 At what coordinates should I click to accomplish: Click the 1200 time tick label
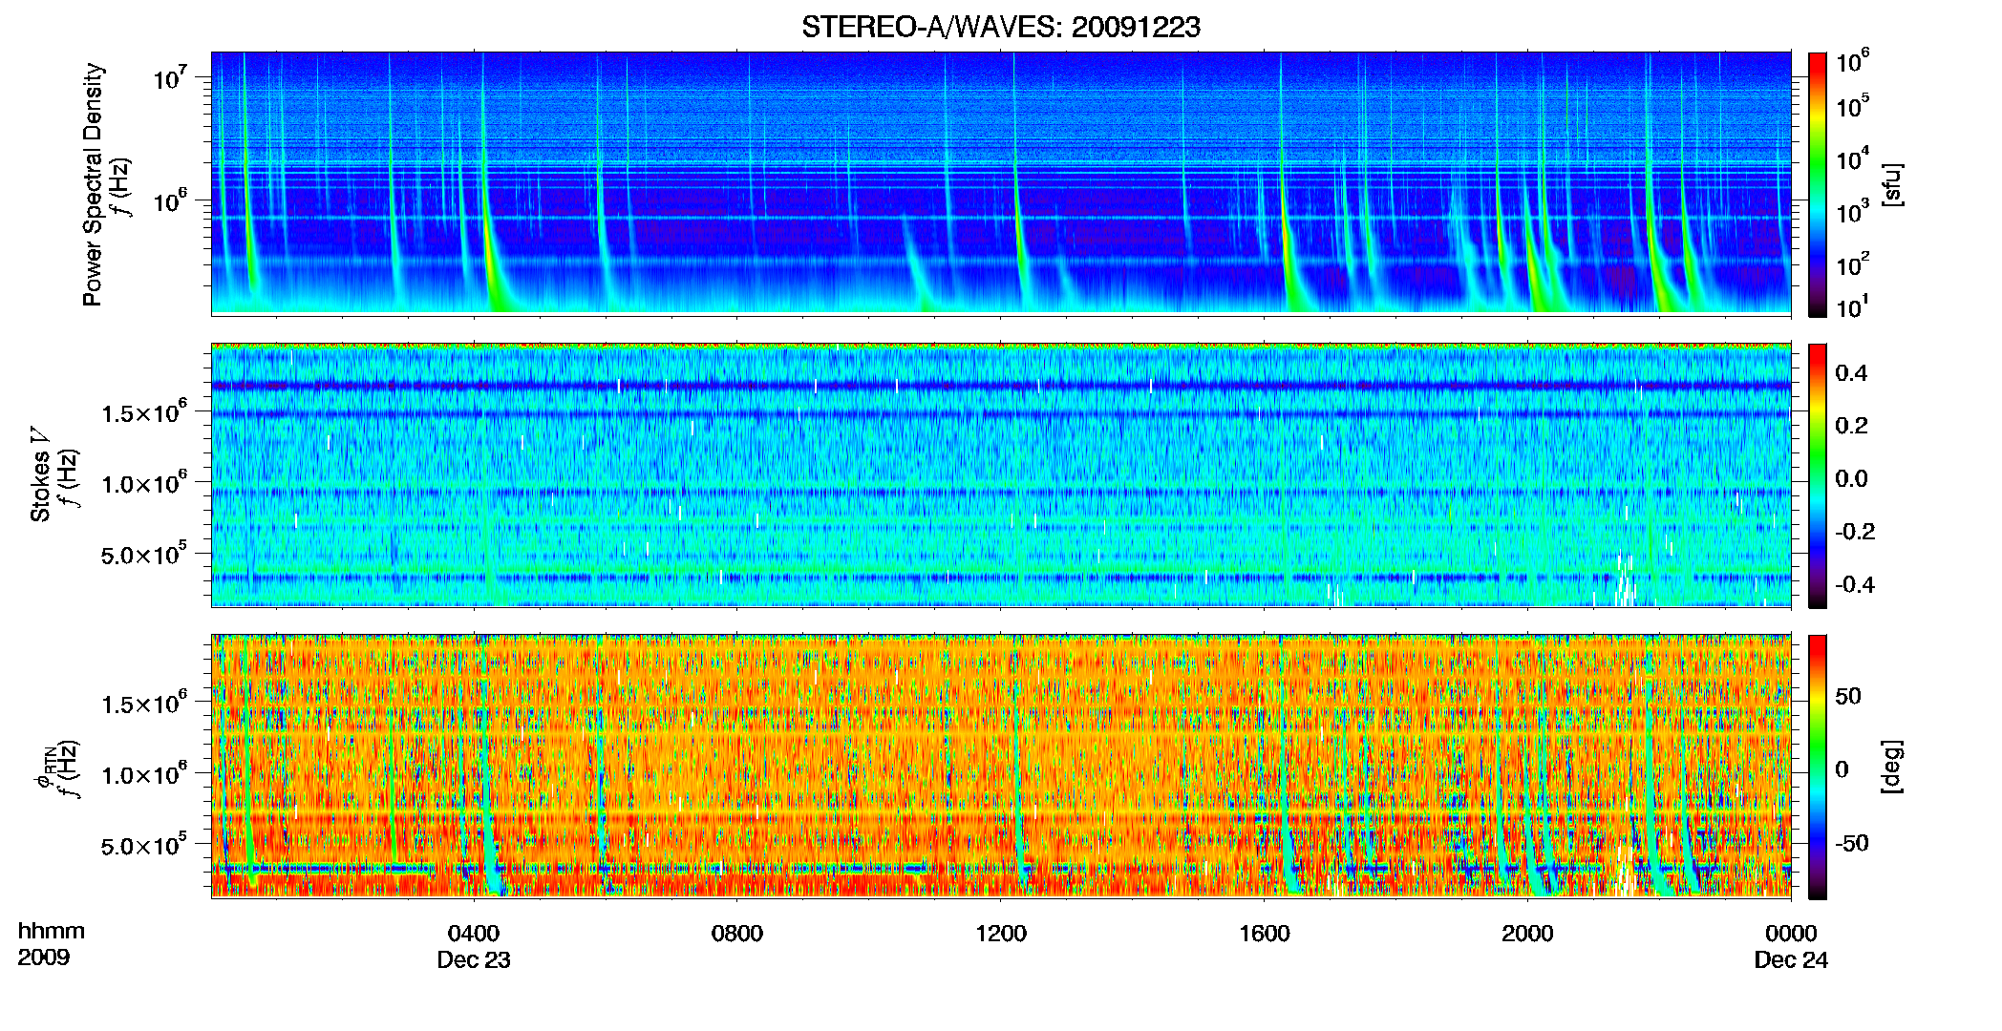pos(1001,933)
